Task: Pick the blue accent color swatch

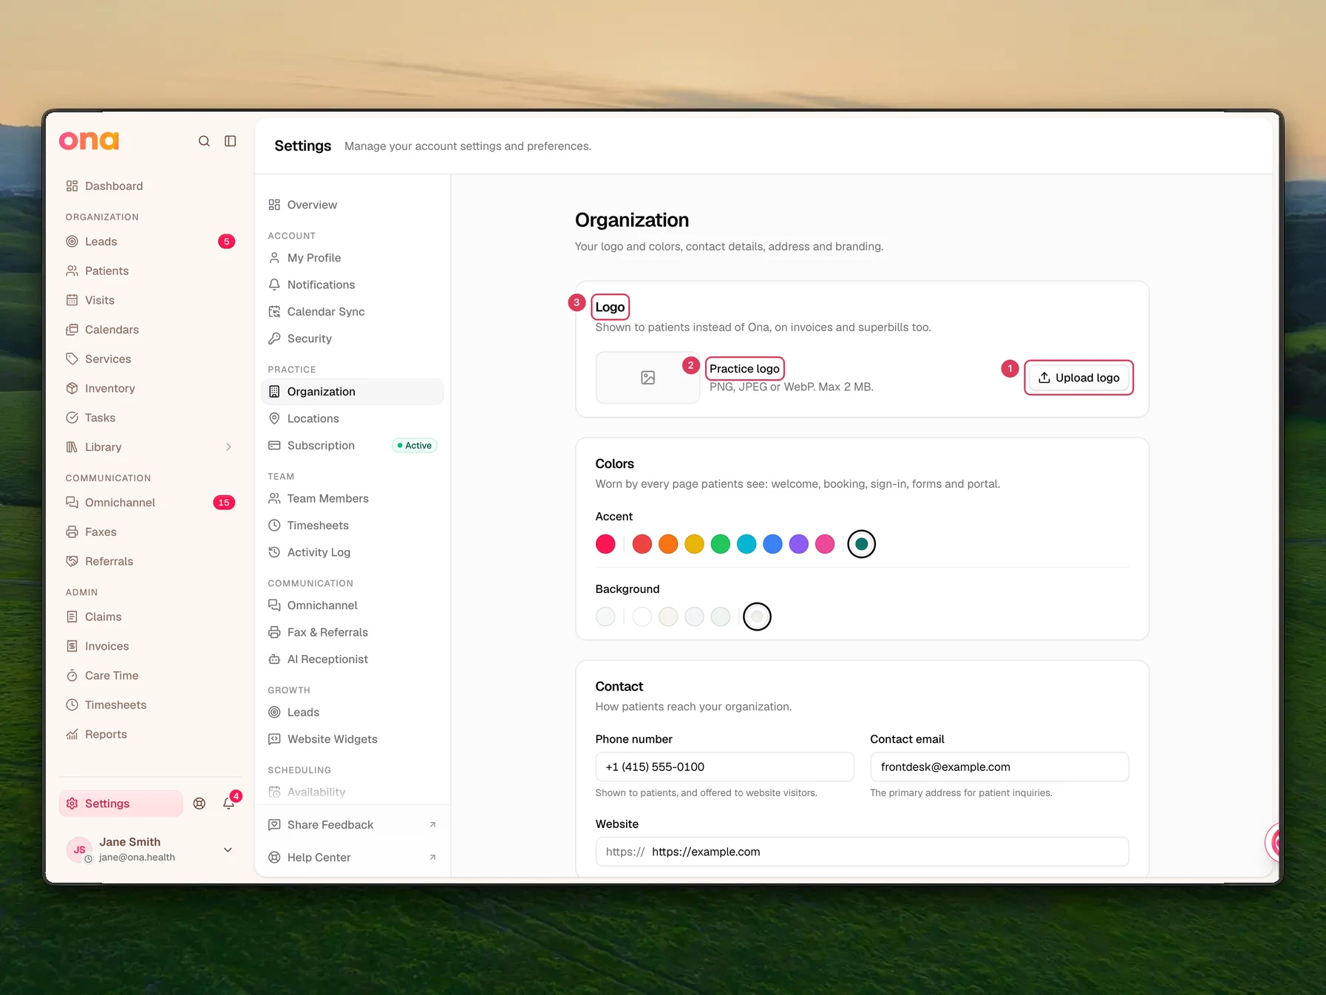Action: coord(772,544)
